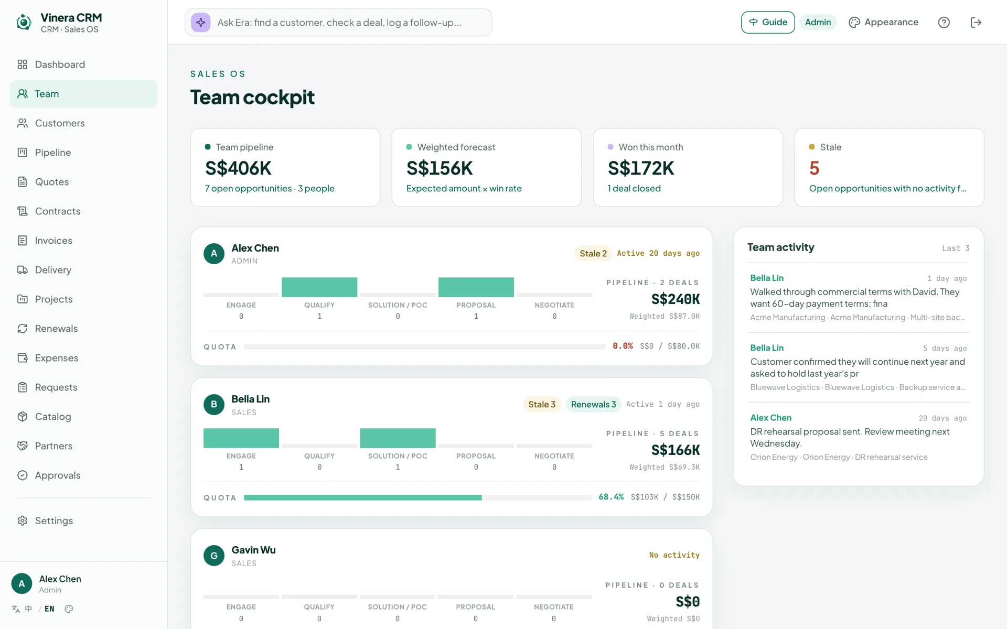This screenshot has height=629, width=1007.
Task: Switch language to EN
Action: click(x=49, y=609)
